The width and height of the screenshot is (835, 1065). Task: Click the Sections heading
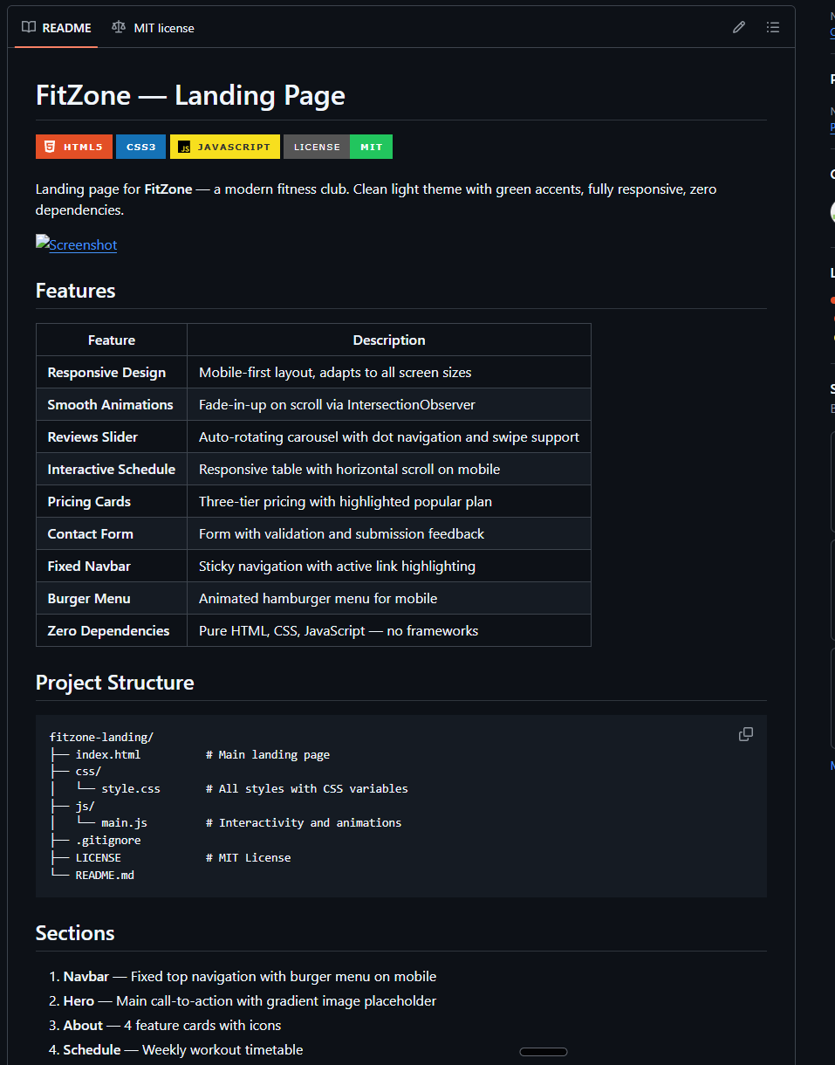[75, 933]
